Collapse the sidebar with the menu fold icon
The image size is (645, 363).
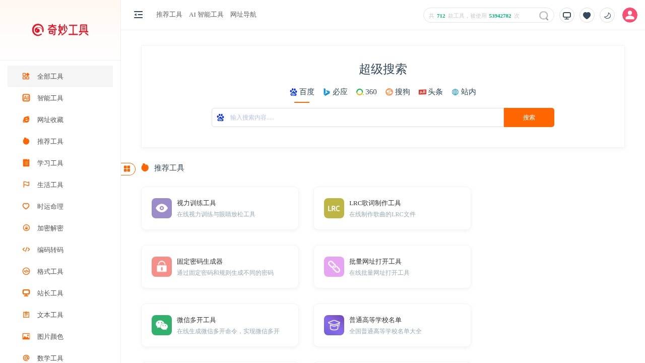[138, 15]
